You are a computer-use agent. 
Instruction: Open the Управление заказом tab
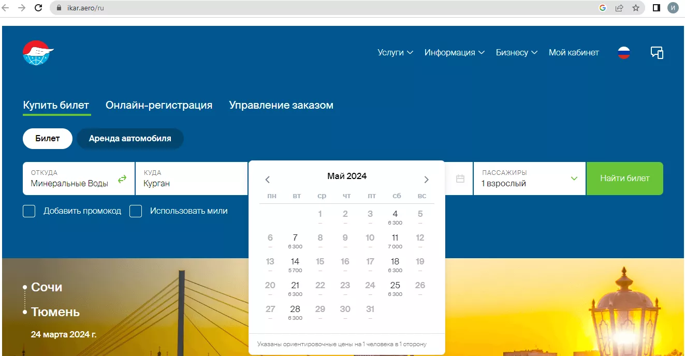281,106
